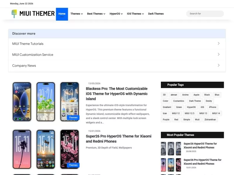Select the akman tag
The image size is (234, 175).
click(x=174, y=95)
